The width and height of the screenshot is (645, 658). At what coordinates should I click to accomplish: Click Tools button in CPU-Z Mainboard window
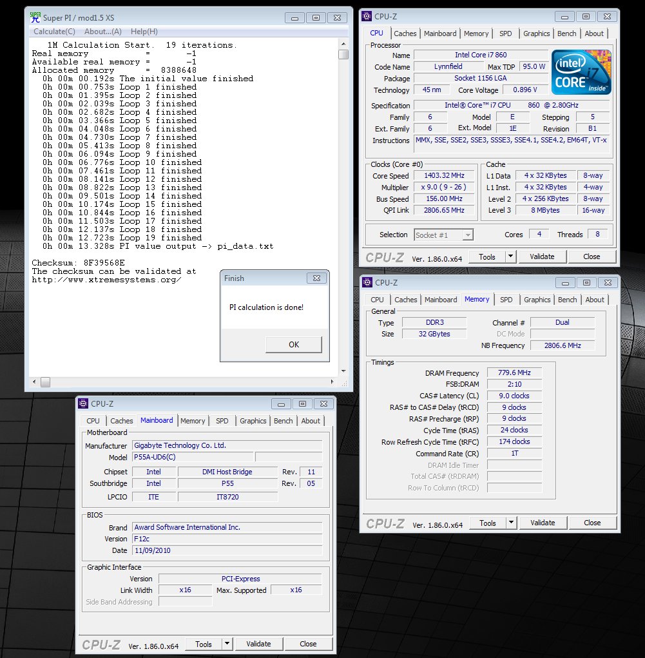(203, 644)
